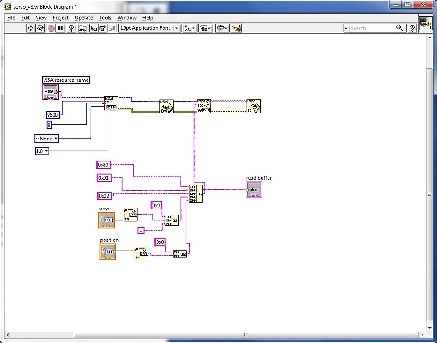Open the Tools menu
This screenshot has width=437, height=343.
coord(105,18)
